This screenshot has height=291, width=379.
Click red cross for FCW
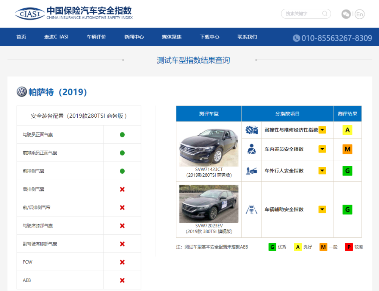(122, 262)
